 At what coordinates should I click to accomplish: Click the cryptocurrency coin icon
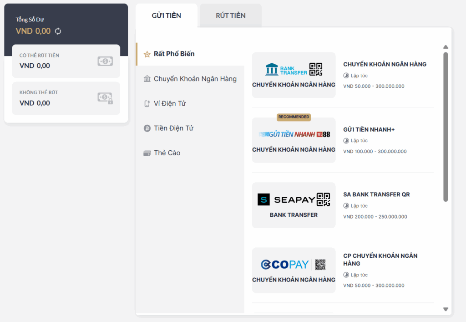pos(147,128)
